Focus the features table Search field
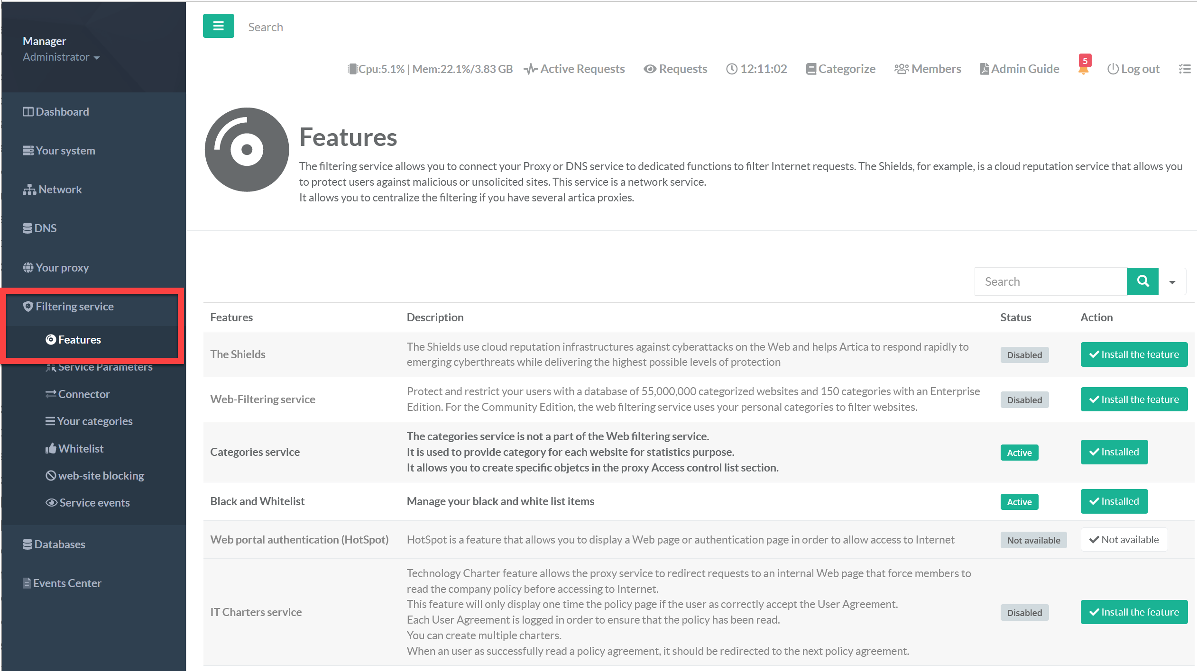The height and width of the screenshot is (671, 1197). point(1050,282)
